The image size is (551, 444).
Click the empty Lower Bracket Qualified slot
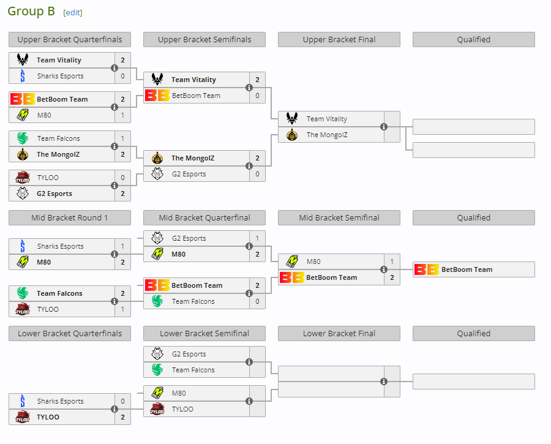(x=473, y=382)
